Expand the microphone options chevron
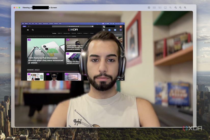Screen dimensions: 210x140 (111, 30)
